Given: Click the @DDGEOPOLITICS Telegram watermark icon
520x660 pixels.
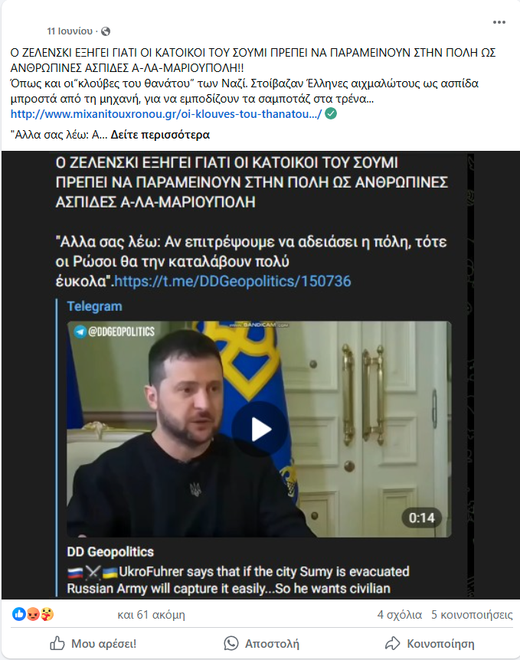Looking at the screenshot, I should (x=80, y=332).
